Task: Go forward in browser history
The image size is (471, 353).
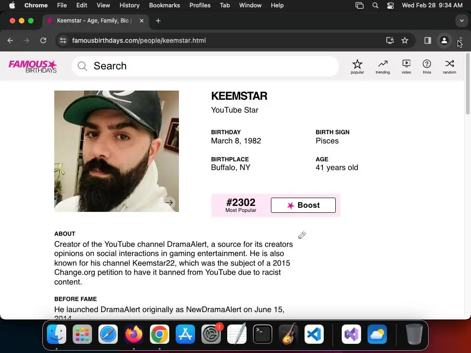Action: coord(26,40)
